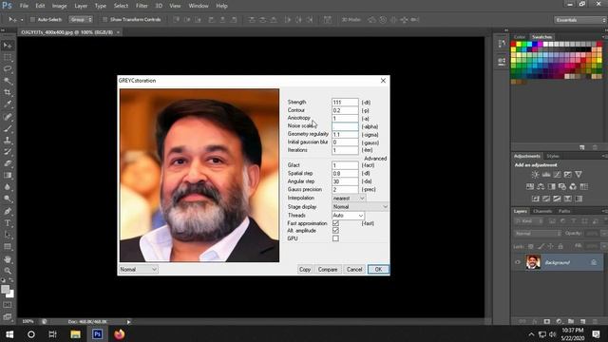Select the Lasso tool
This screenshot has height=342, width=608.
click(8, 69)
